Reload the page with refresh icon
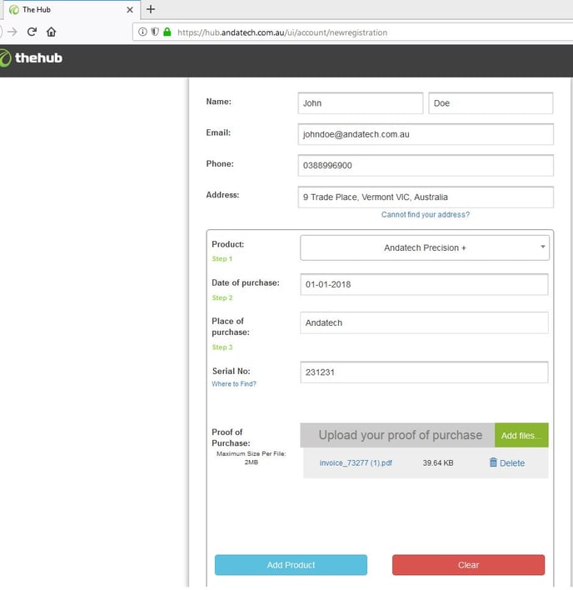 tap(32, 32)
